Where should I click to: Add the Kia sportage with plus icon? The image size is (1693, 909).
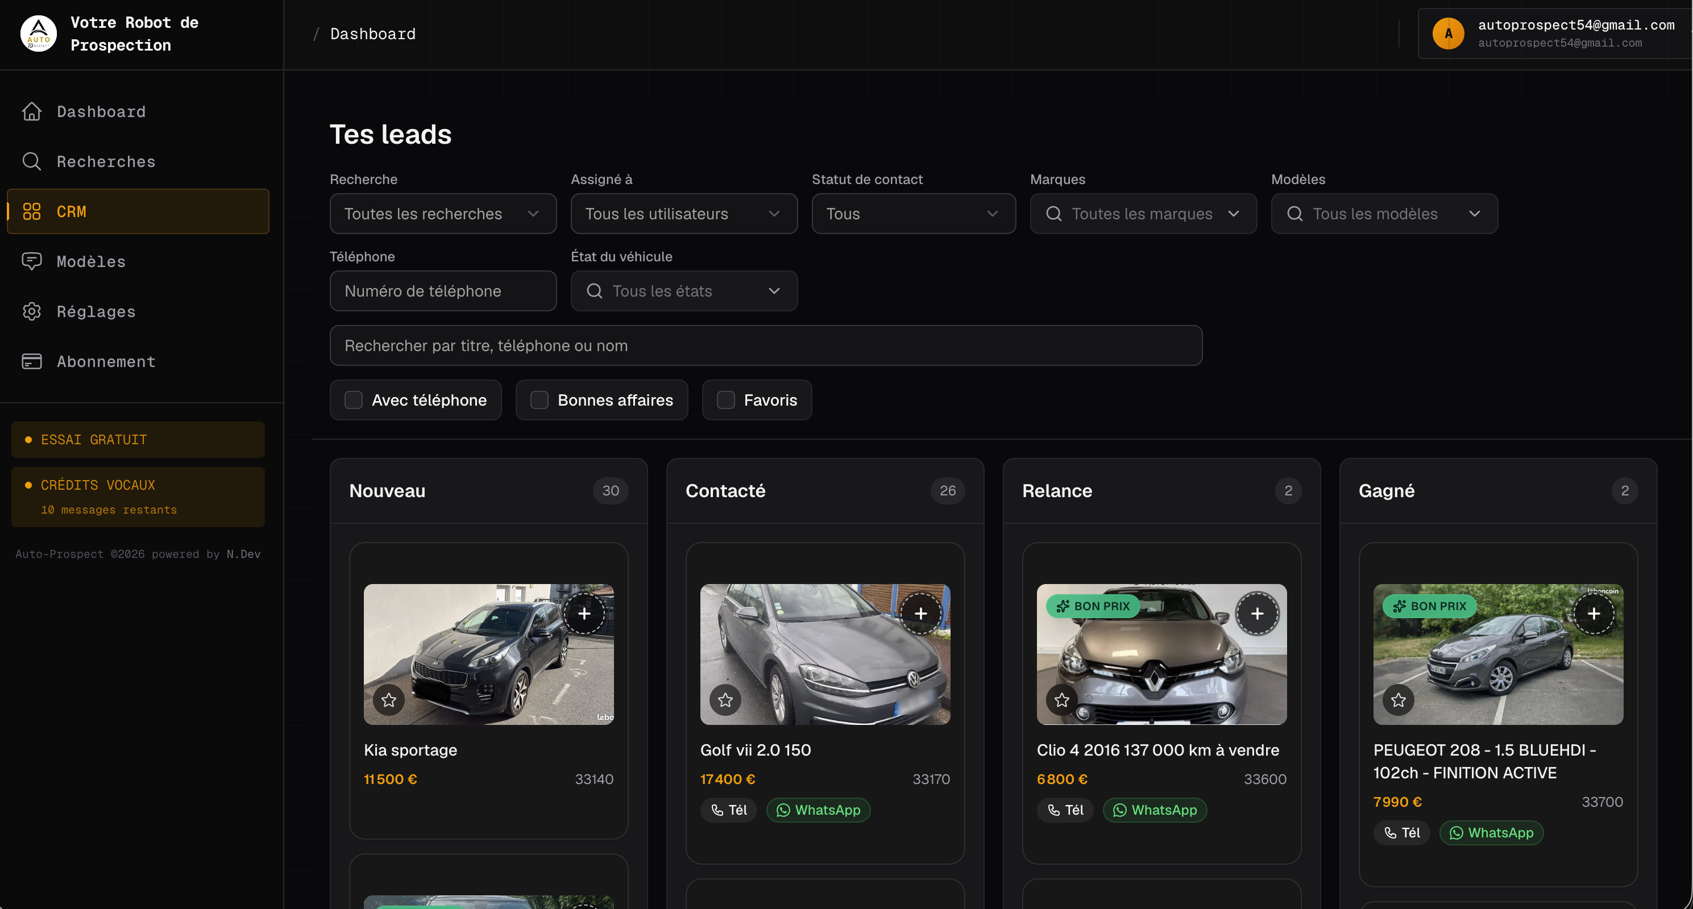coord(584,614)
